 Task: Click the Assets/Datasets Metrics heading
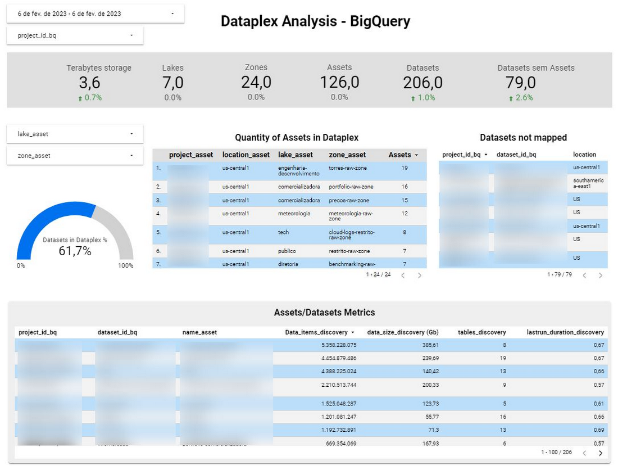[324, 313]
